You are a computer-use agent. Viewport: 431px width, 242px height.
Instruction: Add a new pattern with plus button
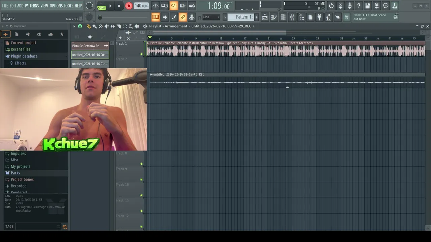tap(256, 17)
